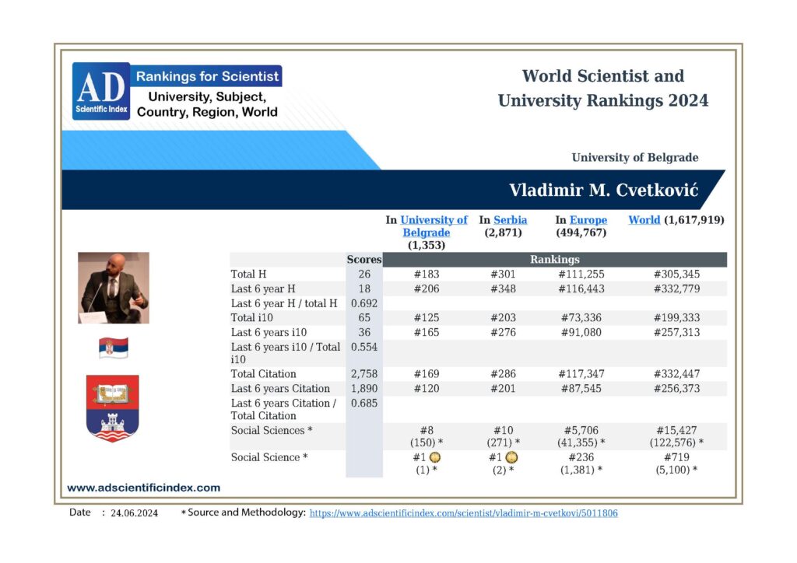797x563 pixels.
Task: Click the #87,545 ranking value
Action: click(581, 389)
